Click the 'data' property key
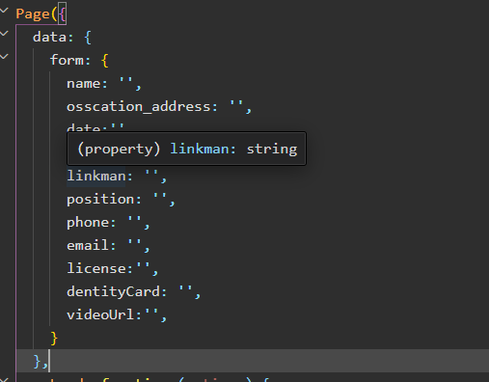This screenshot has height=382, width=489. 49,37
